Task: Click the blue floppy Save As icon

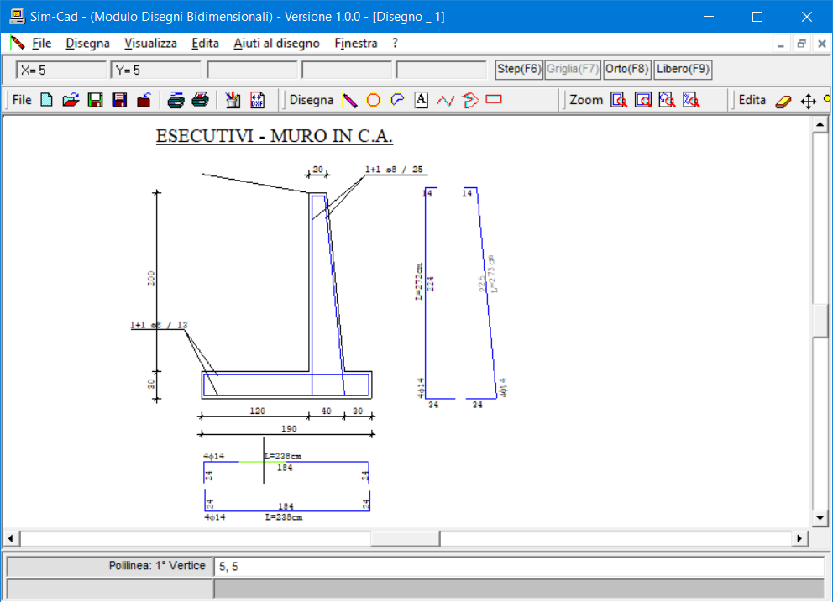Action: pyautogui.click(x=119, y=100)
